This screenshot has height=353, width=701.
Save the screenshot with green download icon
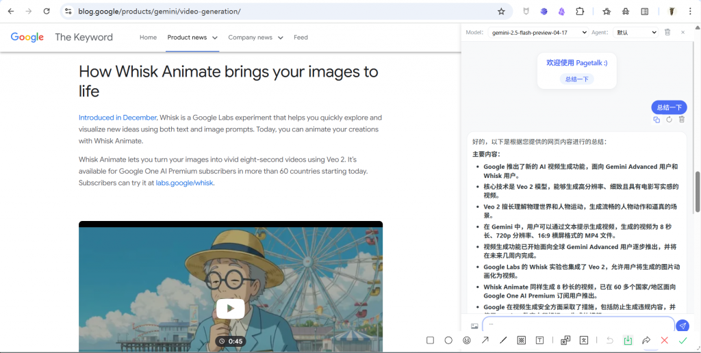point(628,341)
